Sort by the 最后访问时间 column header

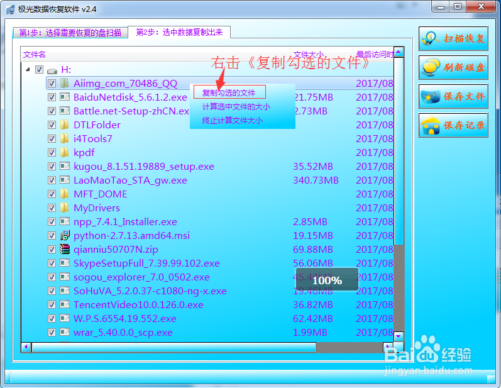(374, 54)
